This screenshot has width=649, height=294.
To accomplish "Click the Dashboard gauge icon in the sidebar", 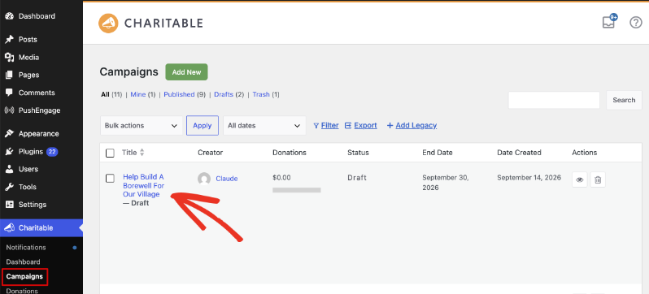I will (x=10, y=16).
